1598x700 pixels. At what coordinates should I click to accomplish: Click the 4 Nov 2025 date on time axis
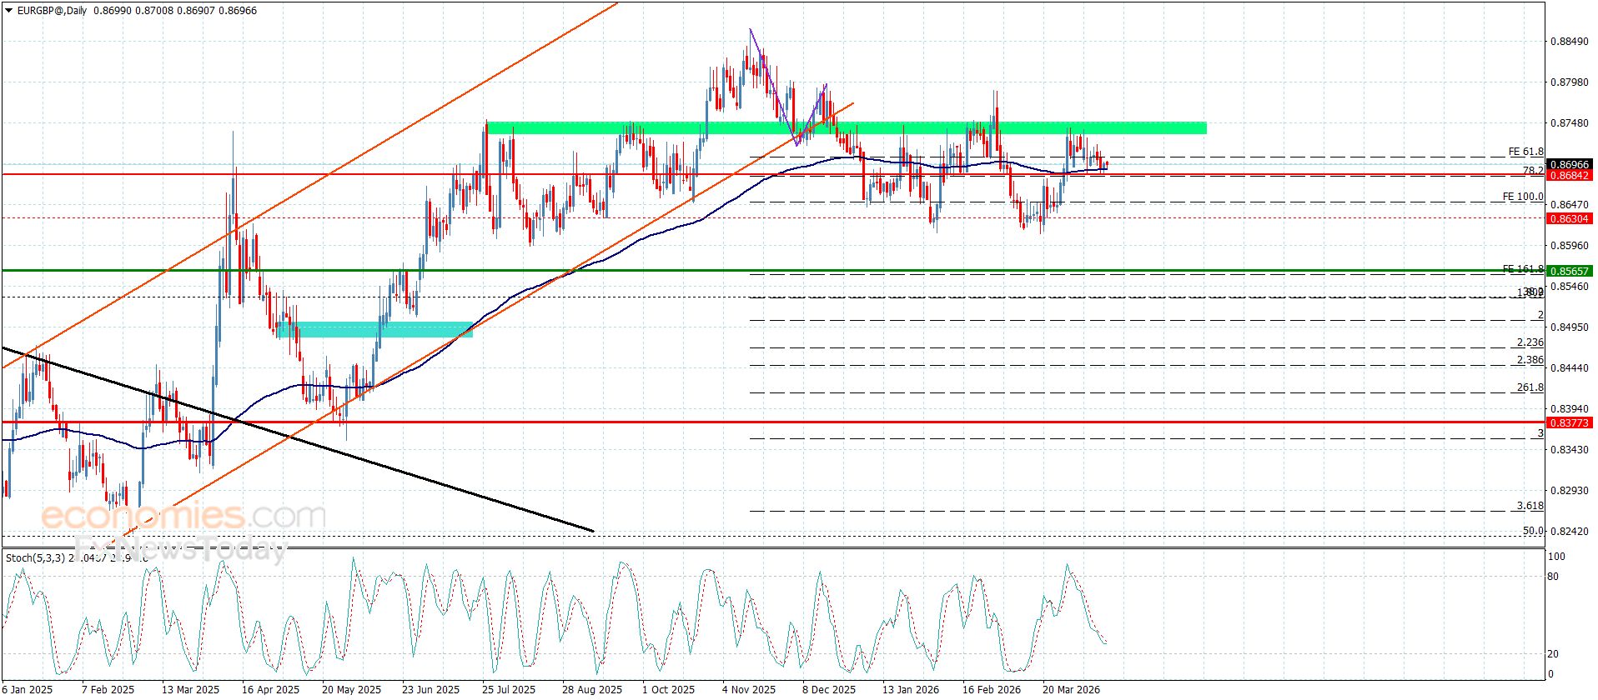click(748, 690)
